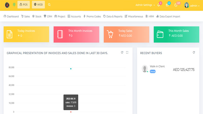This screenshot has width=203, height=114.
Task: Open the notifications bell icon
Action: pos(159,5)
